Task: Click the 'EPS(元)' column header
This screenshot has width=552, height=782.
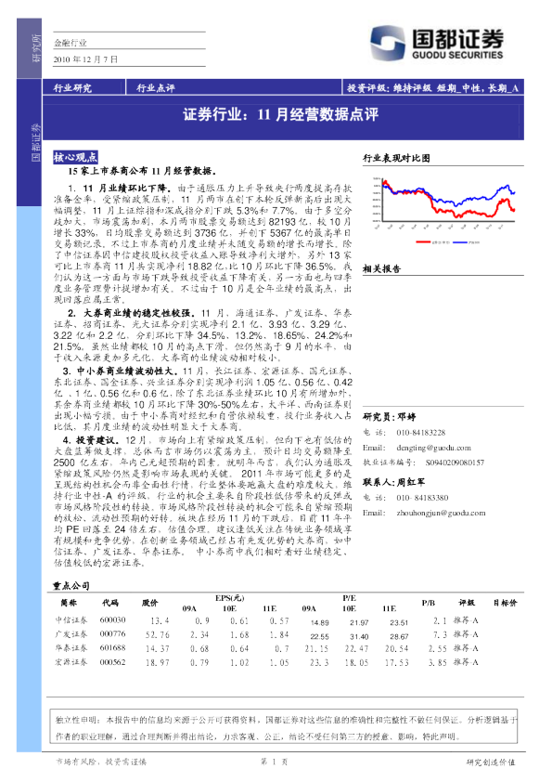Action: tap(230, 597)
